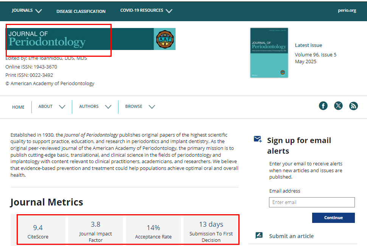Viewport: 367px width, 246px height.
Task: Click the email alerts envelope icon
Action: [x=258, y=139]
